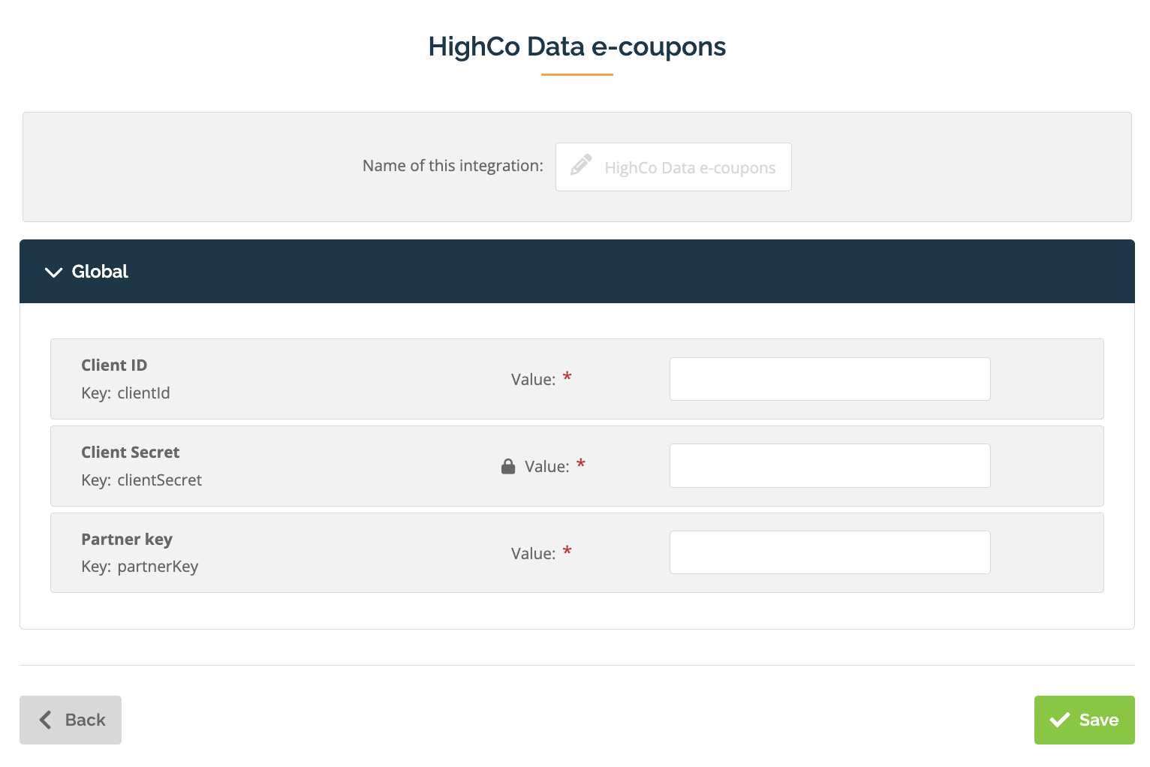This screenshot has width=1150, height=767.
Task: Go back with the Back button
Action: pyautogui.click(x=71, y=720)
